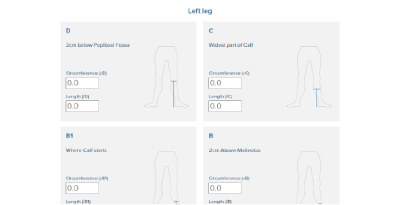
Task: Focus the Length (lC) input field
Action: [x=225, y=106]
